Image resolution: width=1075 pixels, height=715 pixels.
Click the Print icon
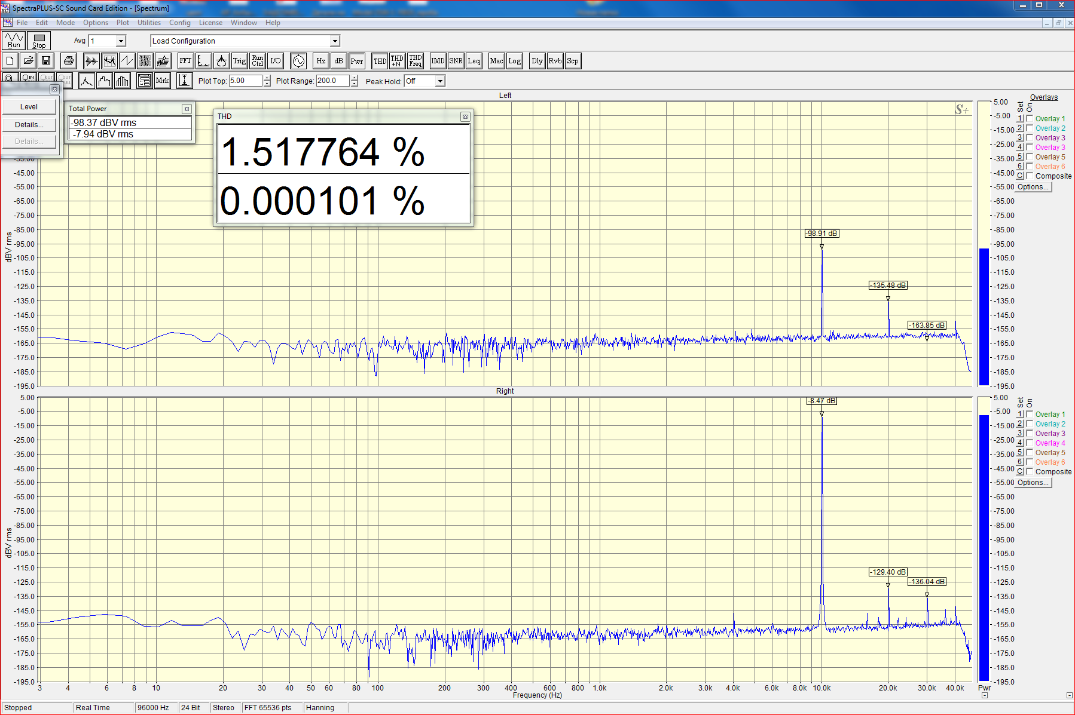tap(69, 61)
